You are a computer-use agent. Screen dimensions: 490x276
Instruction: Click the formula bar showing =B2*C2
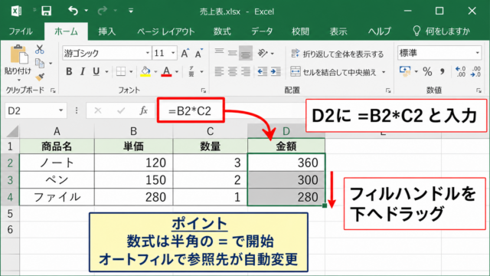tap(191, 110)
